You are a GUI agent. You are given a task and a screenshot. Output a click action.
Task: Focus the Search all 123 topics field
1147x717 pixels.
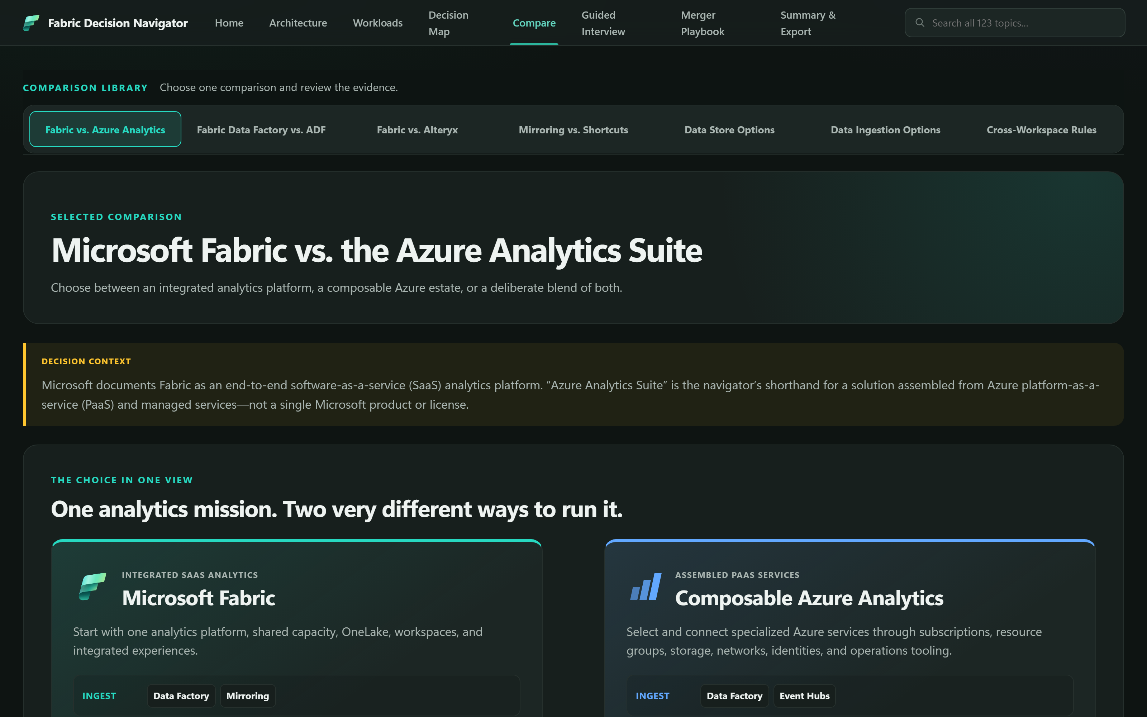(x=1015, y=23)
